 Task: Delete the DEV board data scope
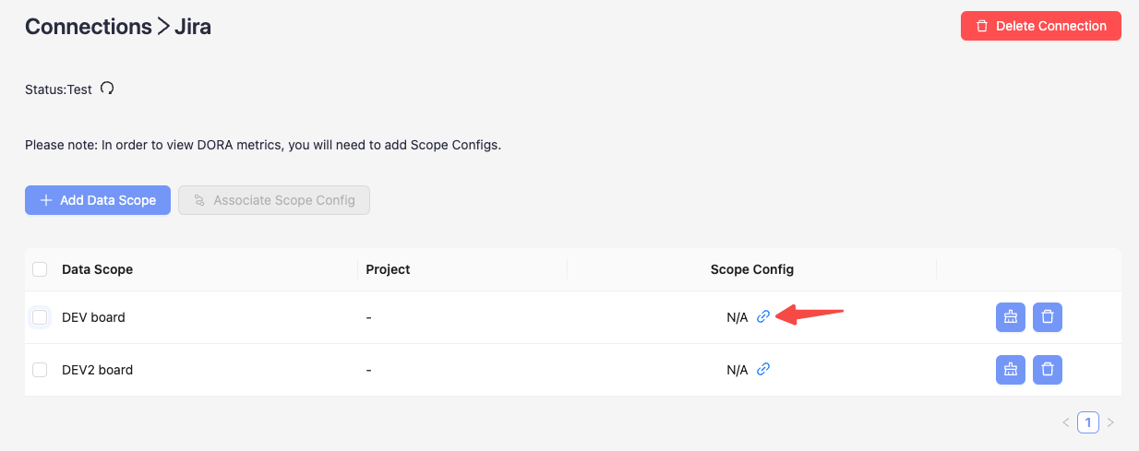coord(1048,317)
